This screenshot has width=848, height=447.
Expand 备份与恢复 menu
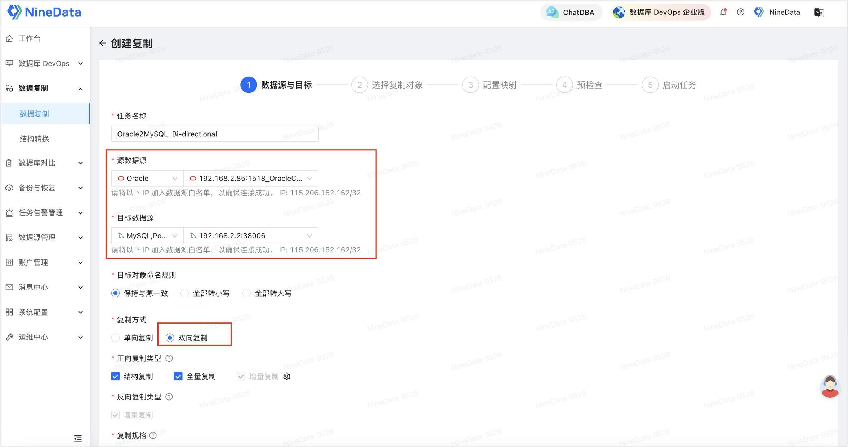(x=45, y=188)
